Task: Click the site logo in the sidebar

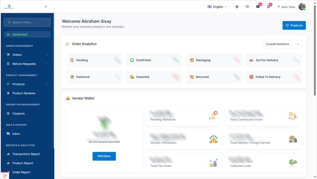Action: tap(9, 6)
